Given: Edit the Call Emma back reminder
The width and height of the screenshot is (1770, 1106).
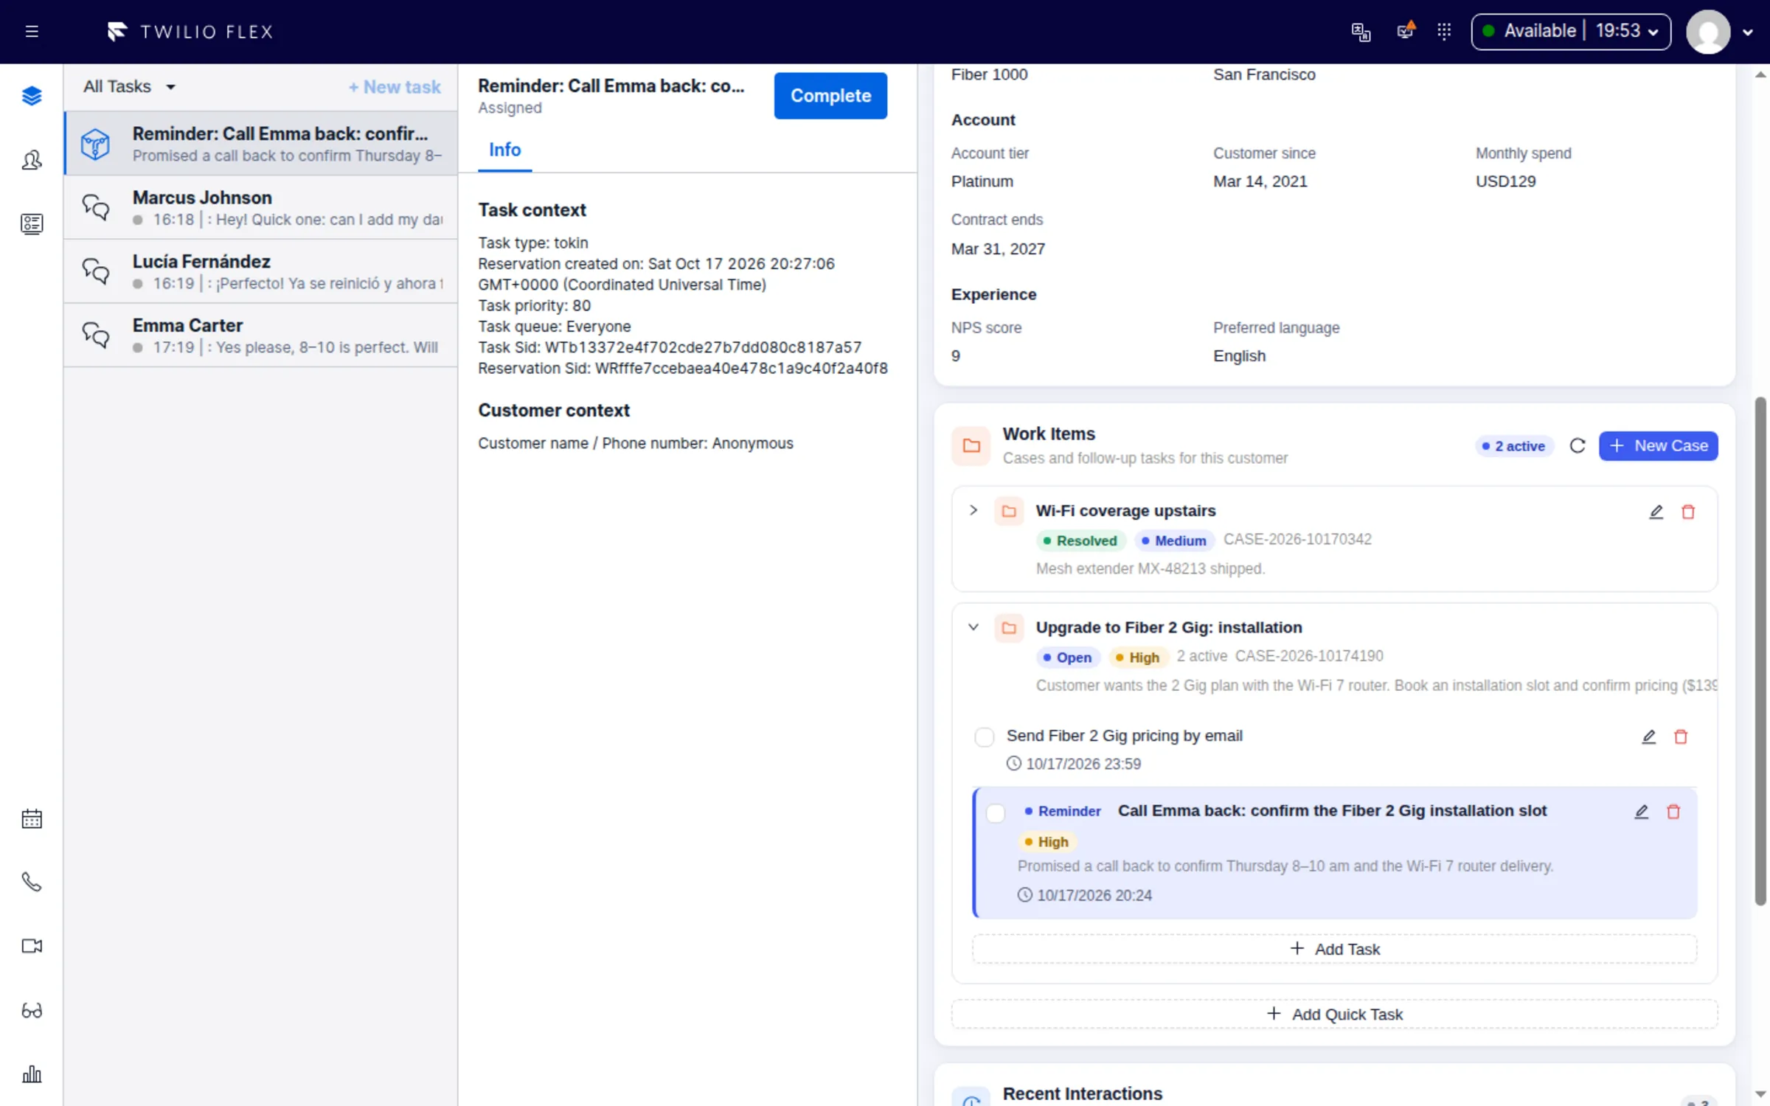Looking at the screenshot, I should pyautogui.click(x=1641, y=812).
